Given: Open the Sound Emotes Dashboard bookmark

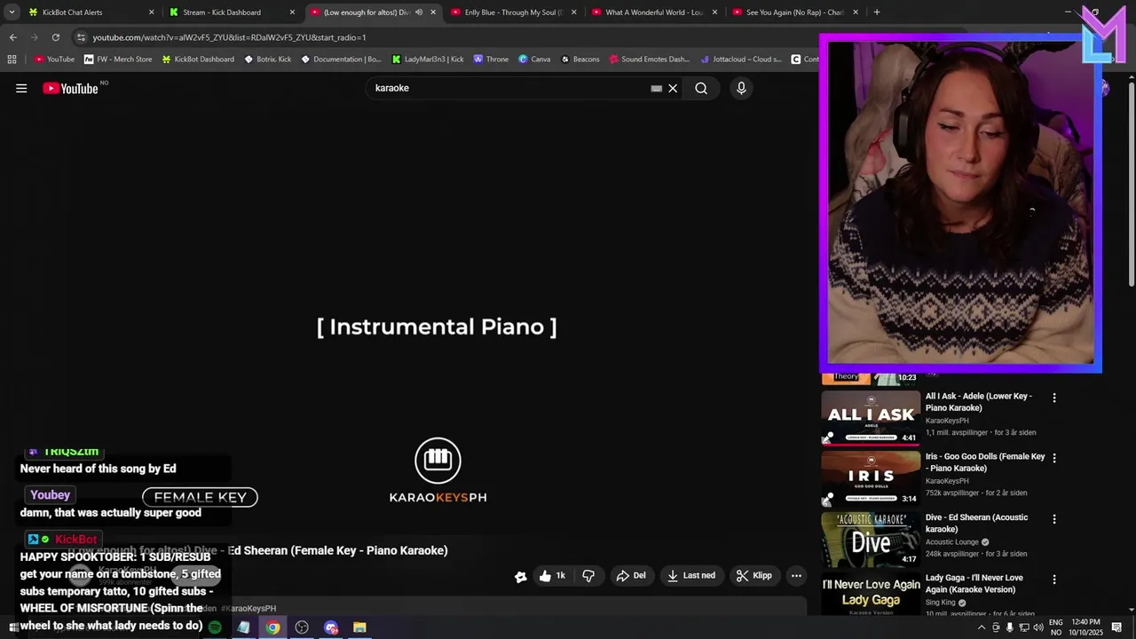Looking at the screenshot, I should (649, 59).
